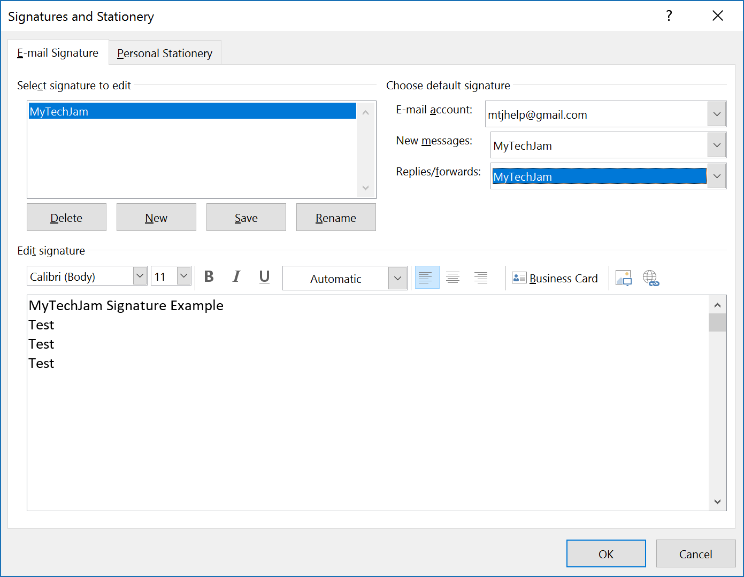The height and width of the screenshot is (577, 744).
Task: Click the Delete signature button
Action: click(66, 218)
